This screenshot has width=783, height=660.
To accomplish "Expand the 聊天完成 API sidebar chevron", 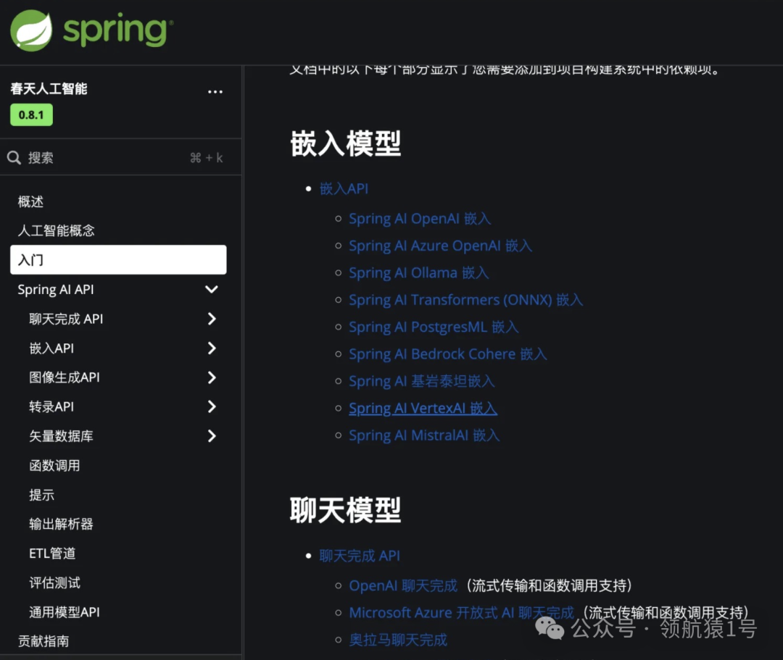I will click(x=211, y=319).
